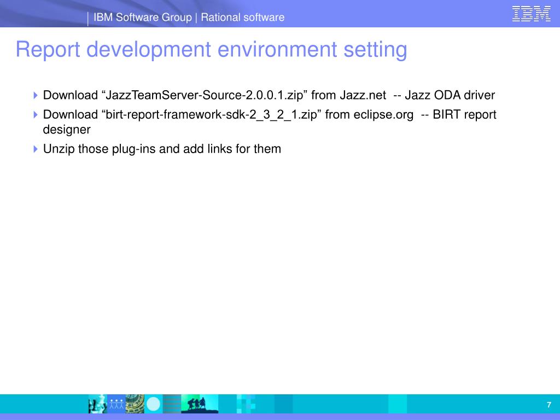
Task: Click the word 'designer' on wrapped line
Action: 67,130
